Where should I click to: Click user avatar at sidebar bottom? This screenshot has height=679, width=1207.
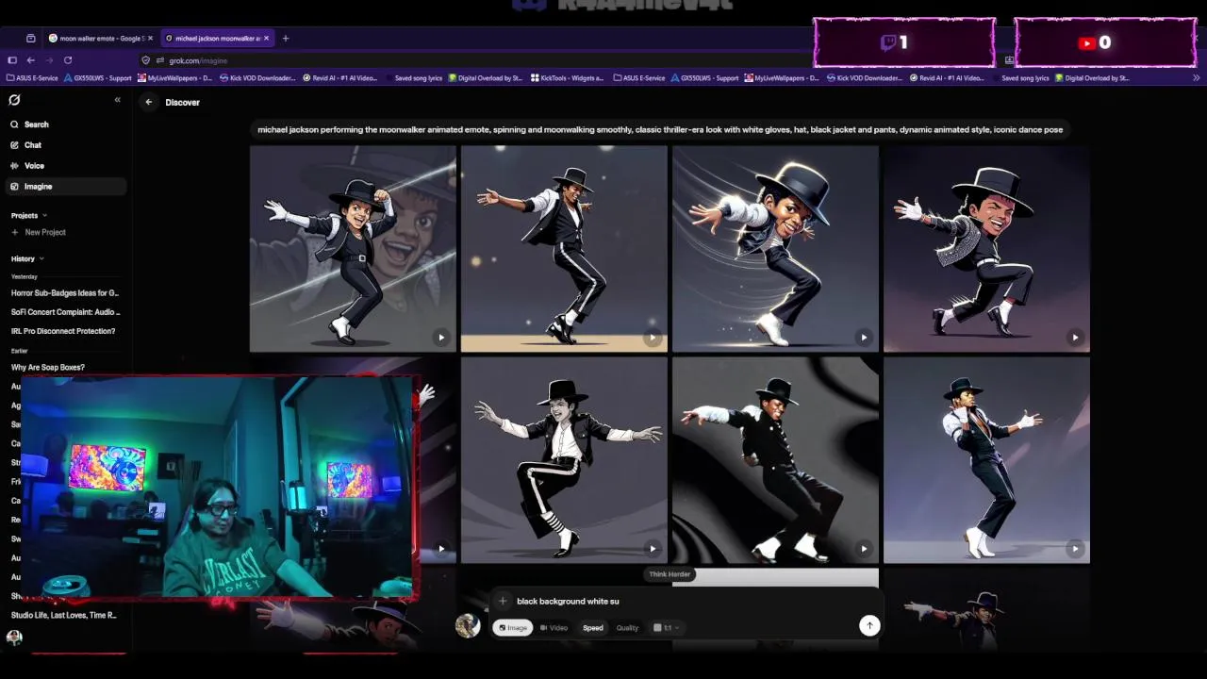(14, 638)
